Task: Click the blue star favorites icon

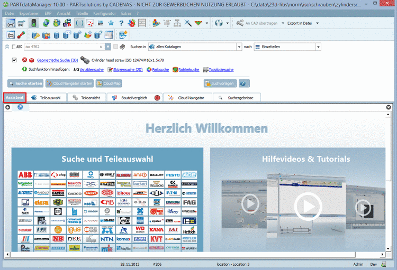Action: 111,23
